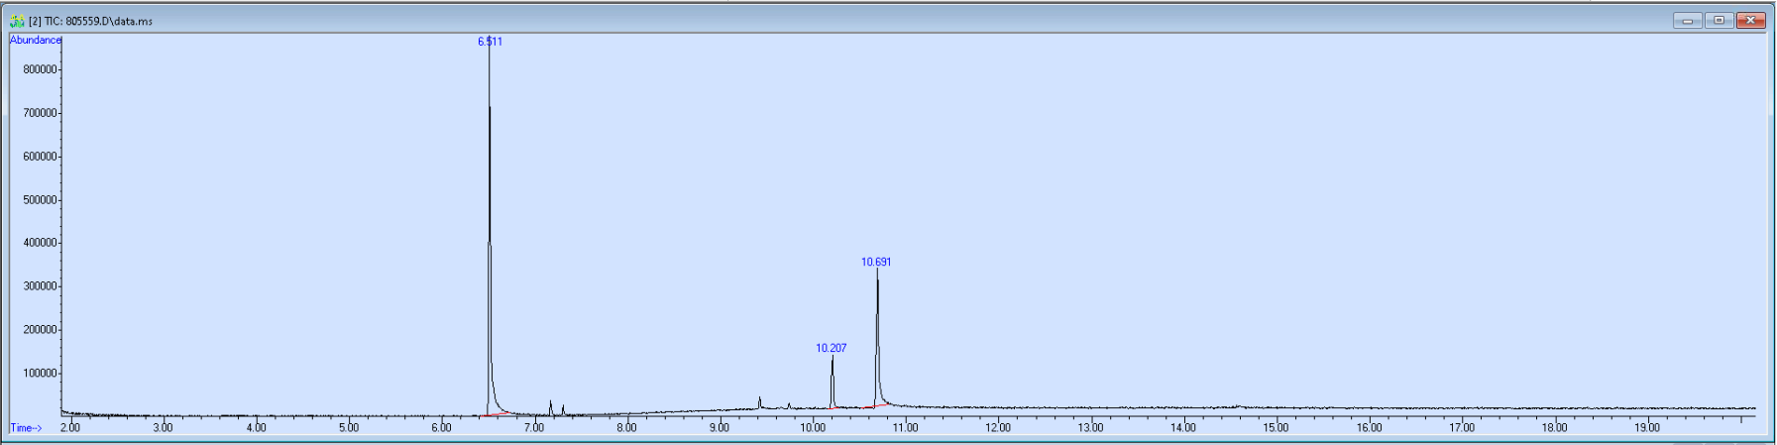Click the 400000 abundance tick value
This screenshot has width=1777, height=445.
point(41,244)
